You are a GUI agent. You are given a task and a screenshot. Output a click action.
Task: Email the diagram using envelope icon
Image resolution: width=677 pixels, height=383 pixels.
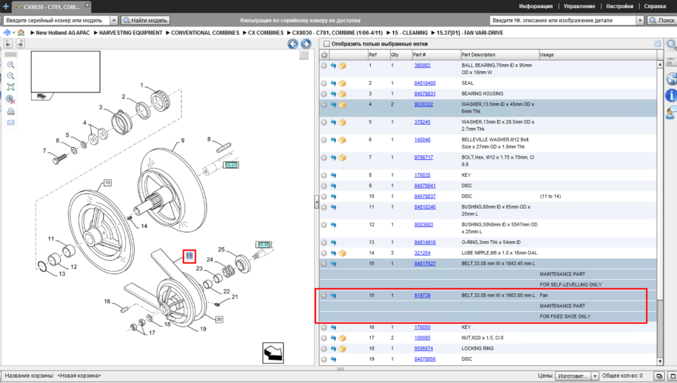click(11, 123)
